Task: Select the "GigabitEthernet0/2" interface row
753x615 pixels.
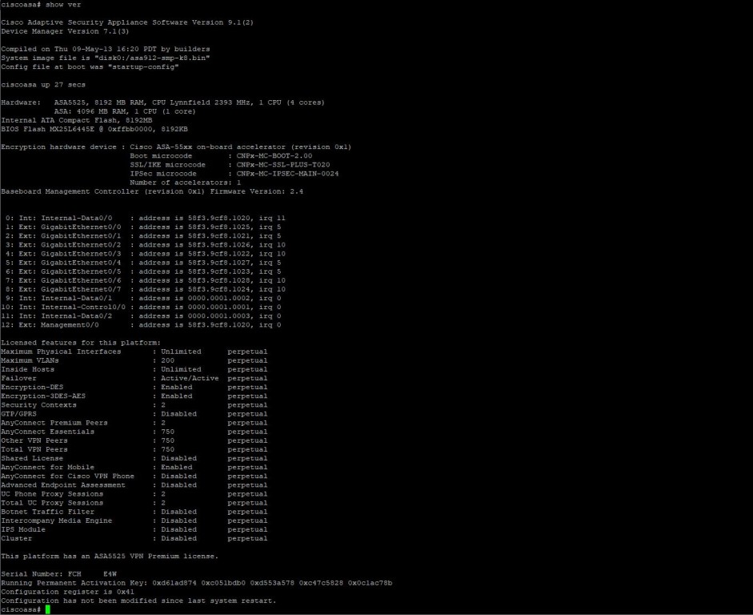Action: pyautogui.click(x=146, y=245)
